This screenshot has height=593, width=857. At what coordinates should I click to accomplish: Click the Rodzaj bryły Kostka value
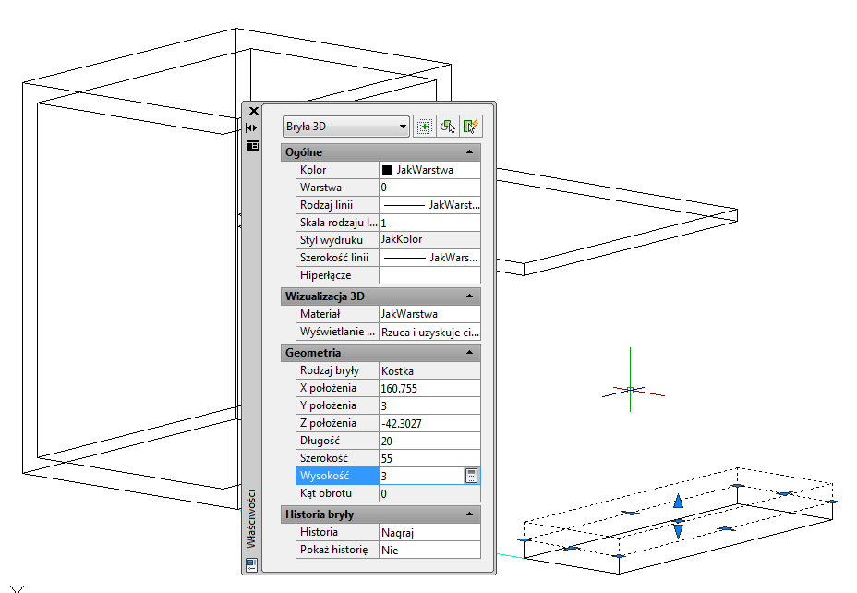click(x=429, y=370)
